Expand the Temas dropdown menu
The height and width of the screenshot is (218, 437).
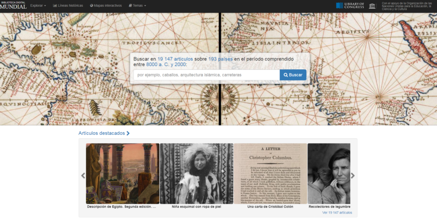(x=137, y=5)
